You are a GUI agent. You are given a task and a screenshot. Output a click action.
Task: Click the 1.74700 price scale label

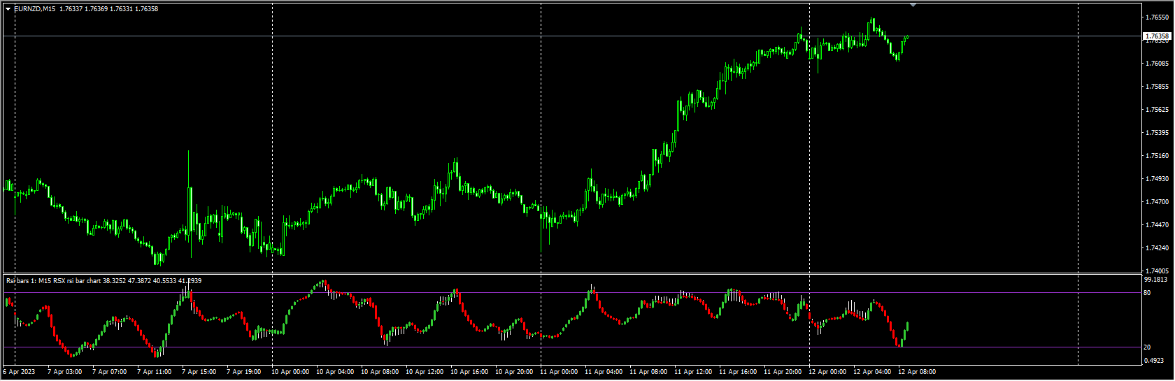pos(1158,202)
